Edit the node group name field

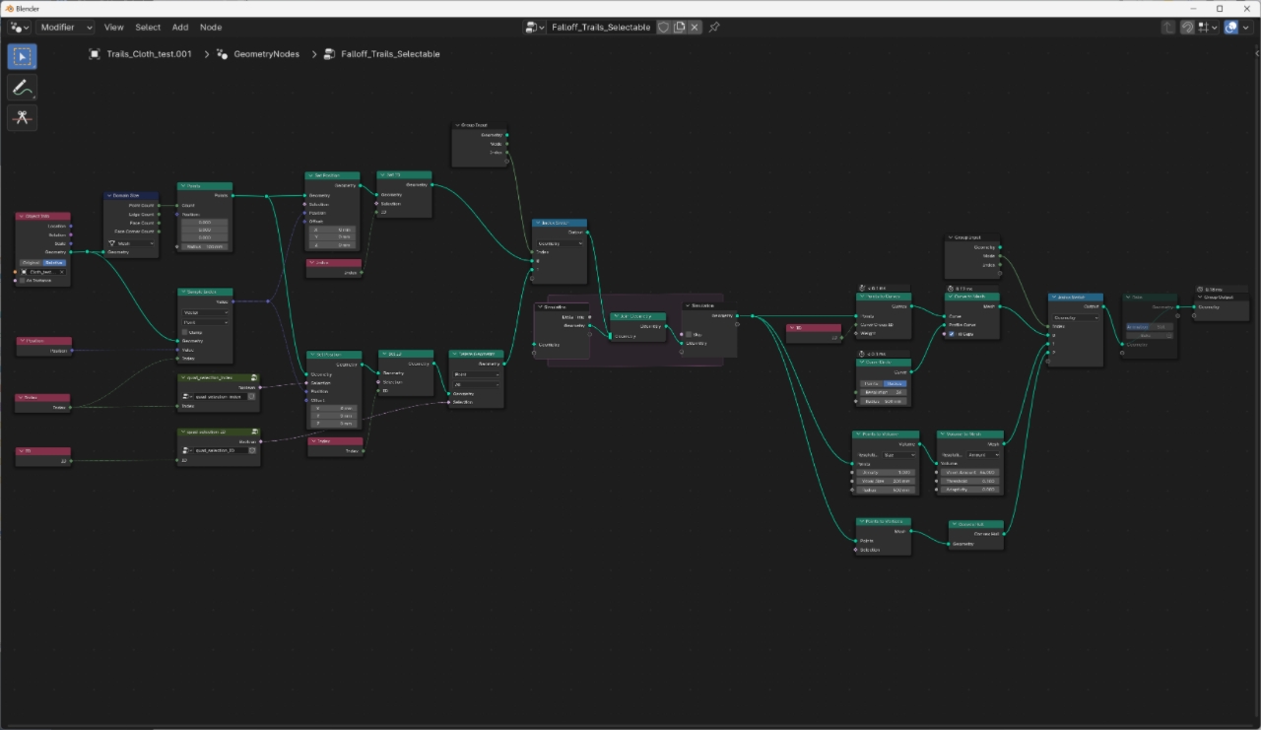[601, 28]
